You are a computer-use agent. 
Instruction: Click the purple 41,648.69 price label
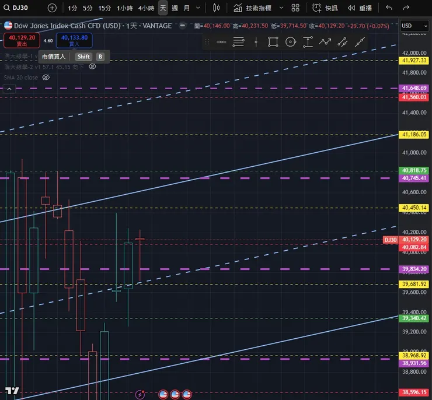[x=414, y=88]
